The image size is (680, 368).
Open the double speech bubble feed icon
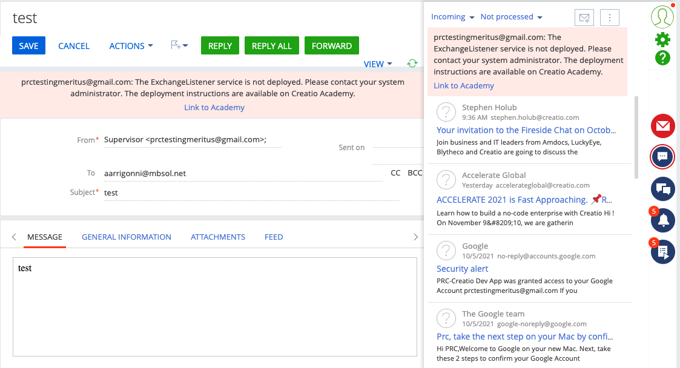pyautogui.click(x=662, y=189)
